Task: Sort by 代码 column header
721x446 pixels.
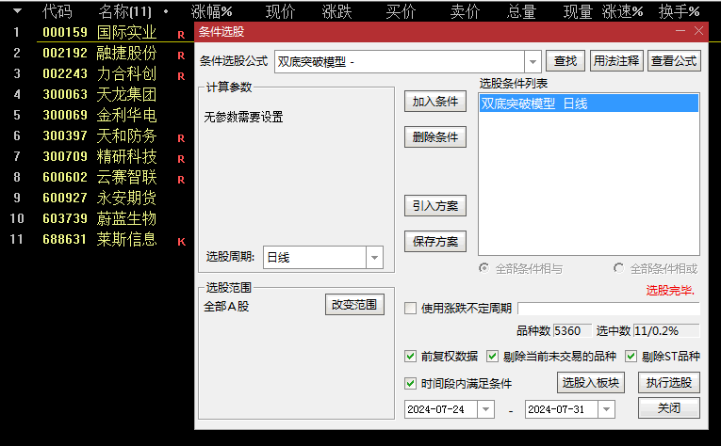Action: 57,11
